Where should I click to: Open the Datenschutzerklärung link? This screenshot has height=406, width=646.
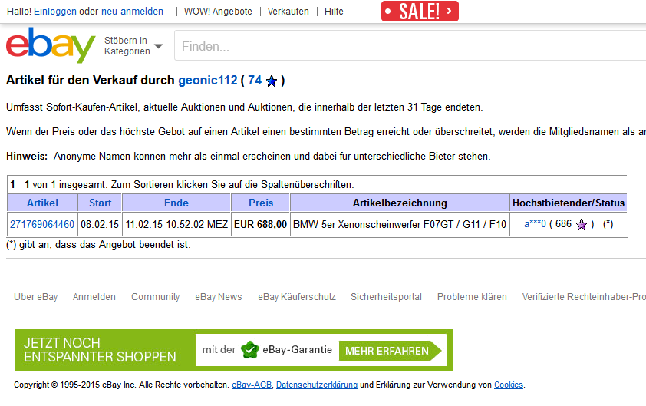[x=317, y=385]
